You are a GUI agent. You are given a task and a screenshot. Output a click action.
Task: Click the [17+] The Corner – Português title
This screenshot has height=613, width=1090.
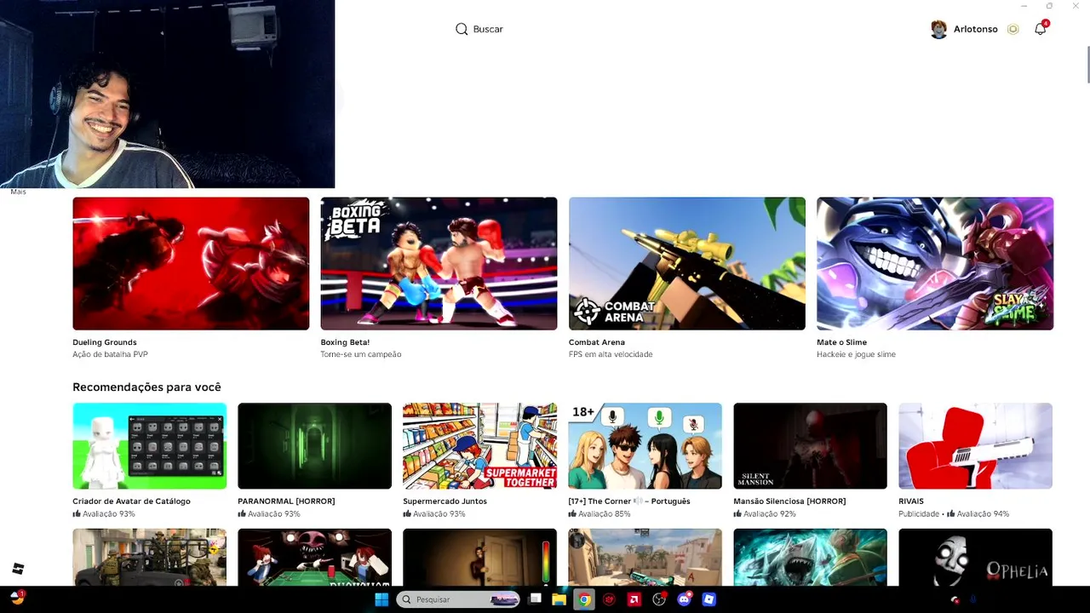tap(629, 501)
